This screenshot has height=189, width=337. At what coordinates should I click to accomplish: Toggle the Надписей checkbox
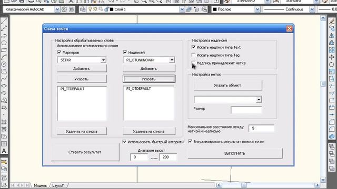tap(125, 52)
